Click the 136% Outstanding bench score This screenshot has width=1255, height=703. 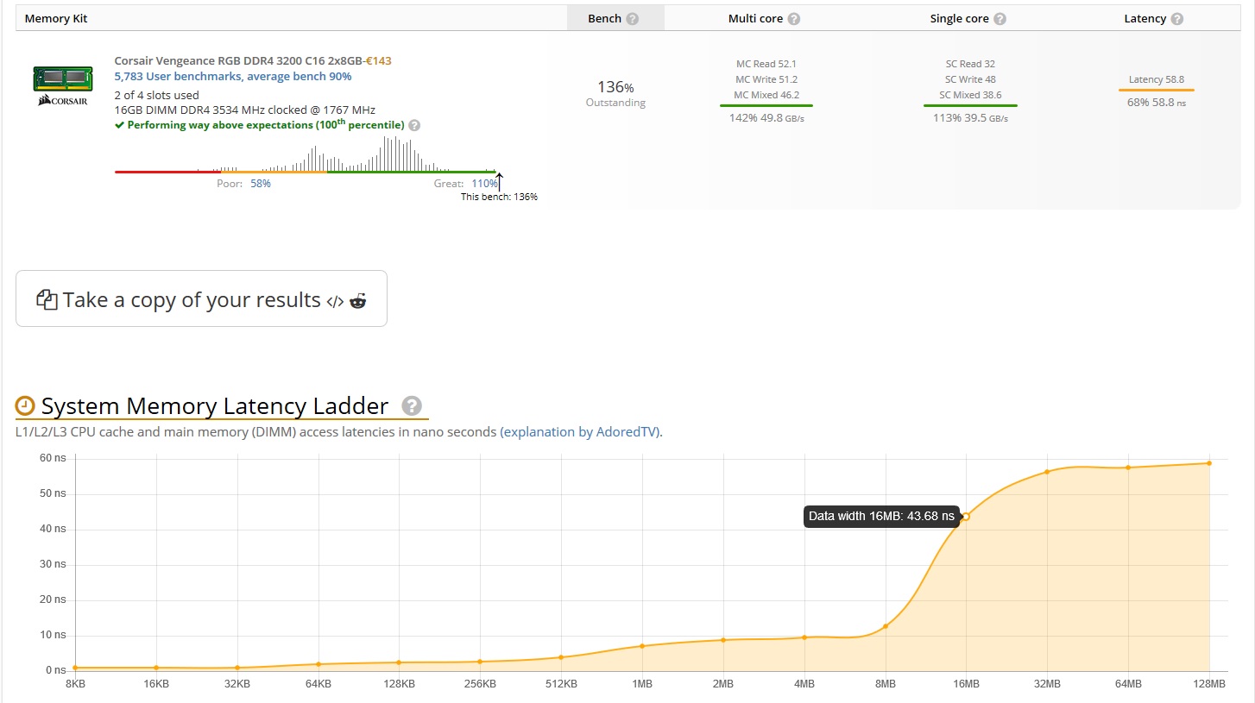[615, 94]
